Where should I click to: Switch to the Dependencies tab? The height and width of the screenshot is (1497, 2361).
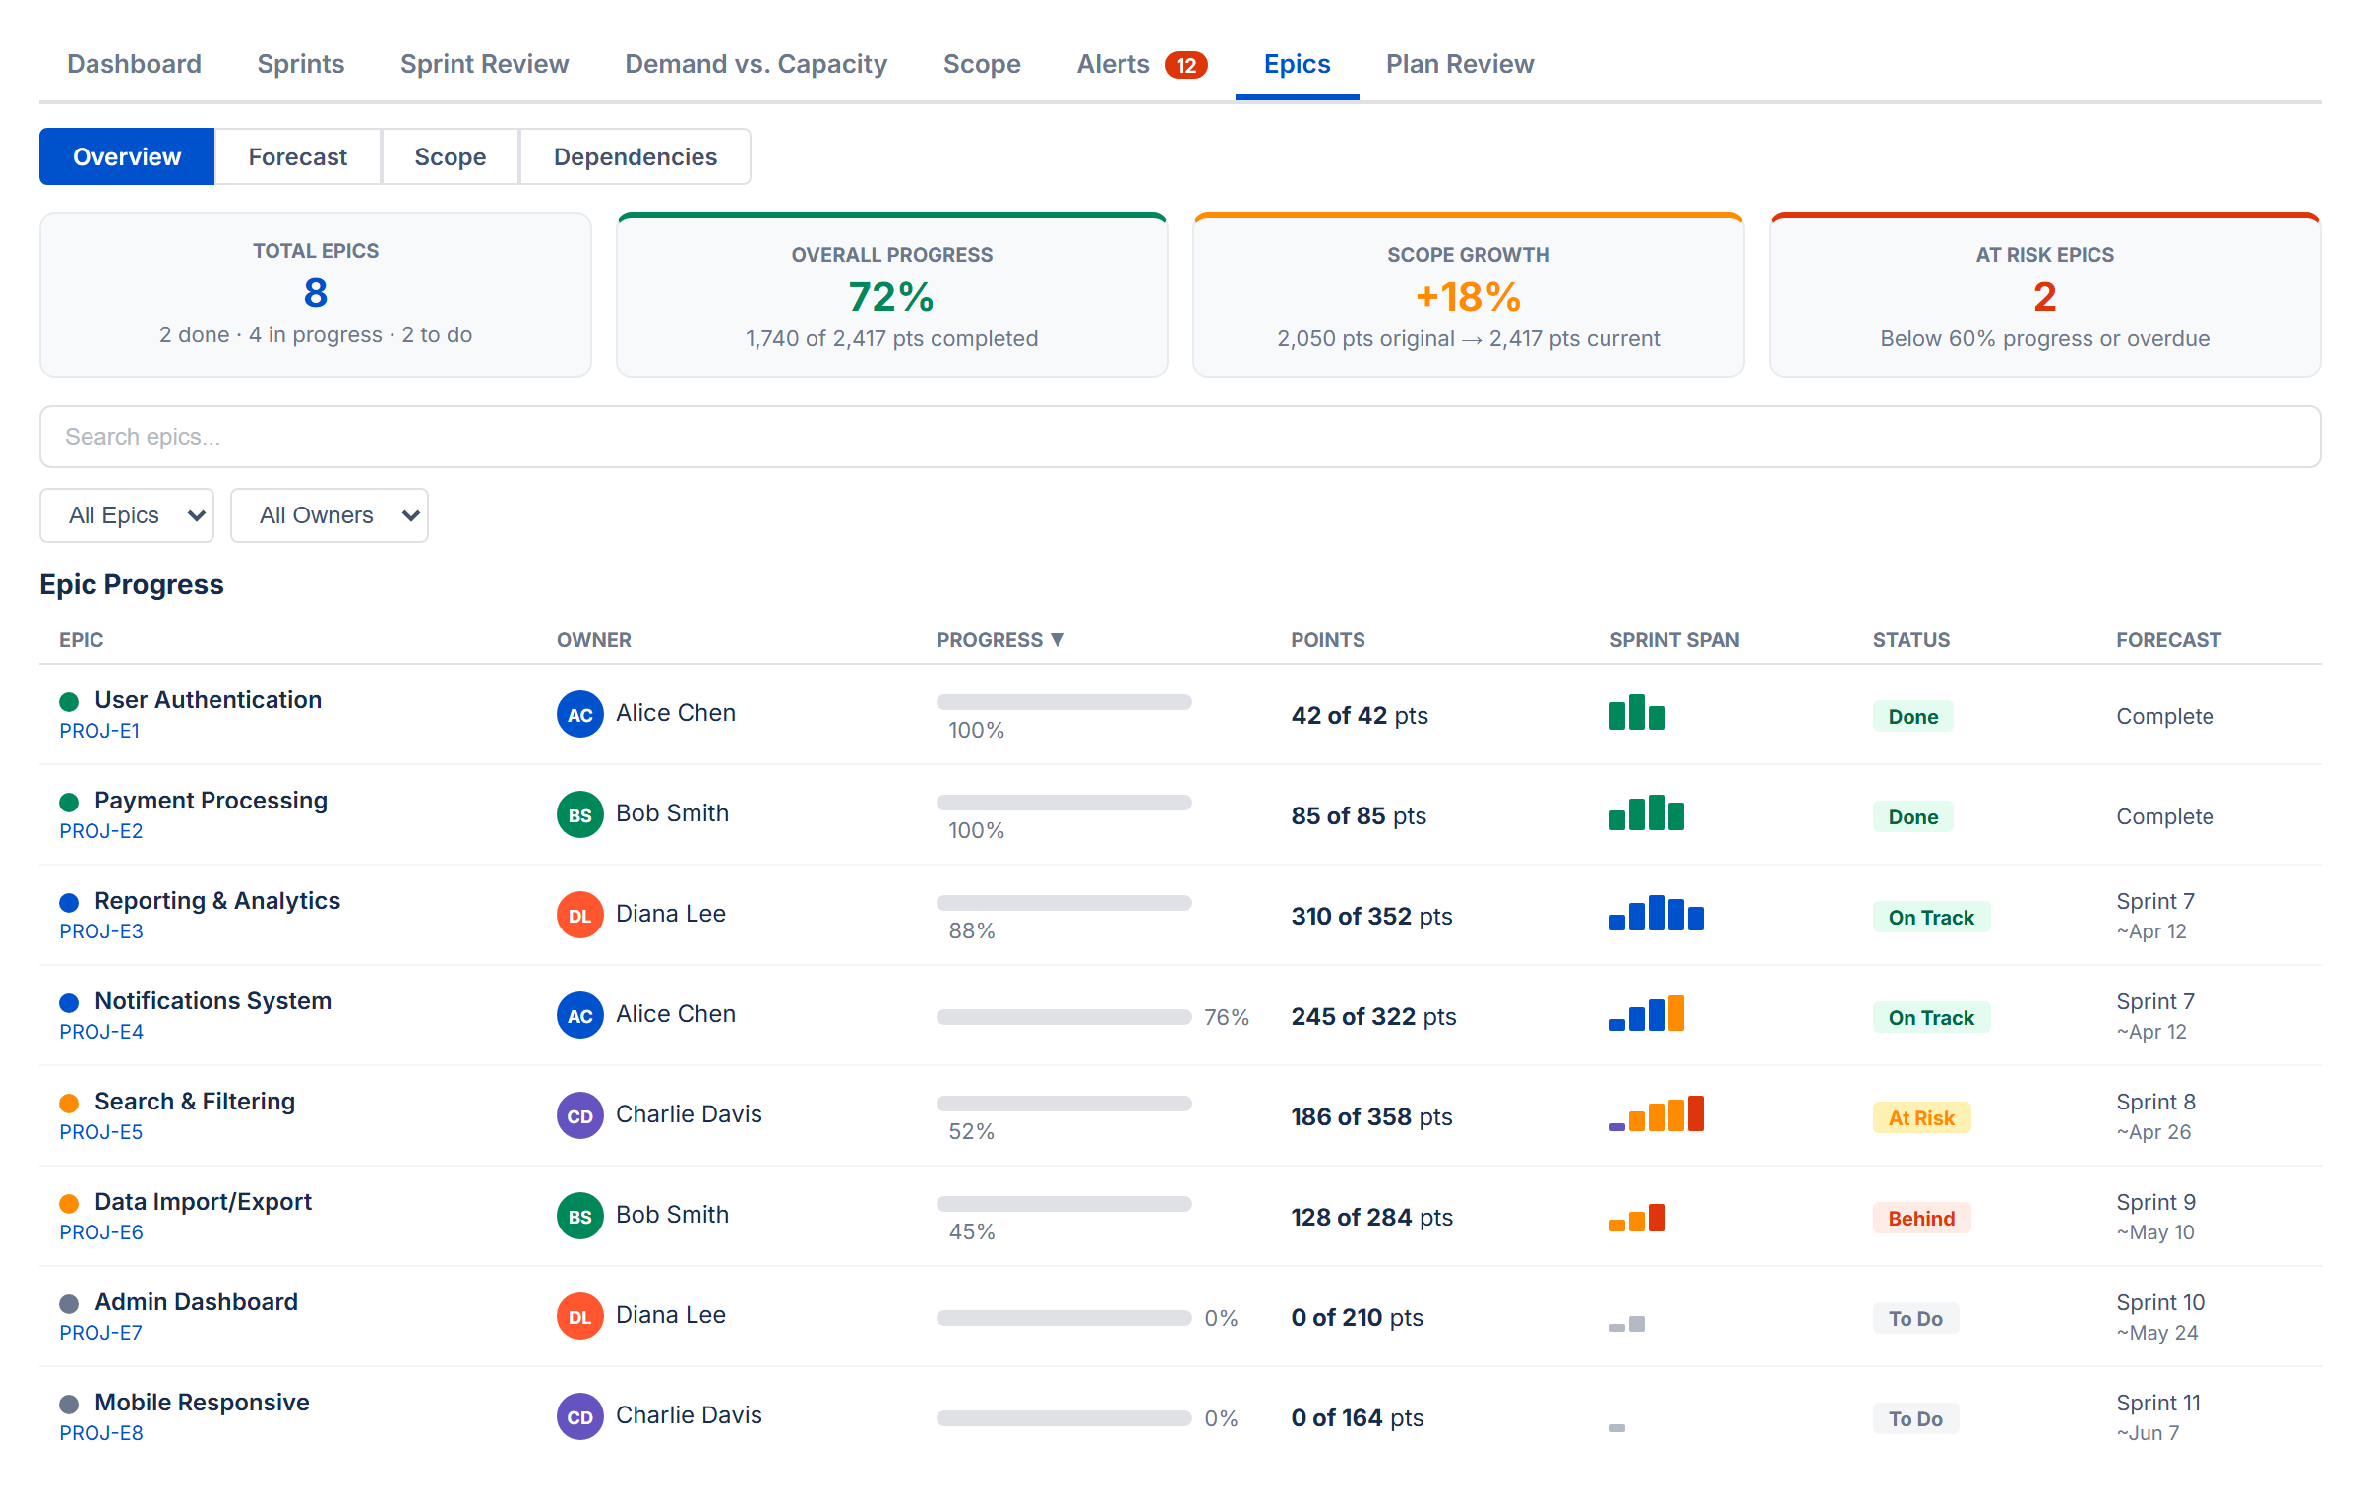[635, 155]
